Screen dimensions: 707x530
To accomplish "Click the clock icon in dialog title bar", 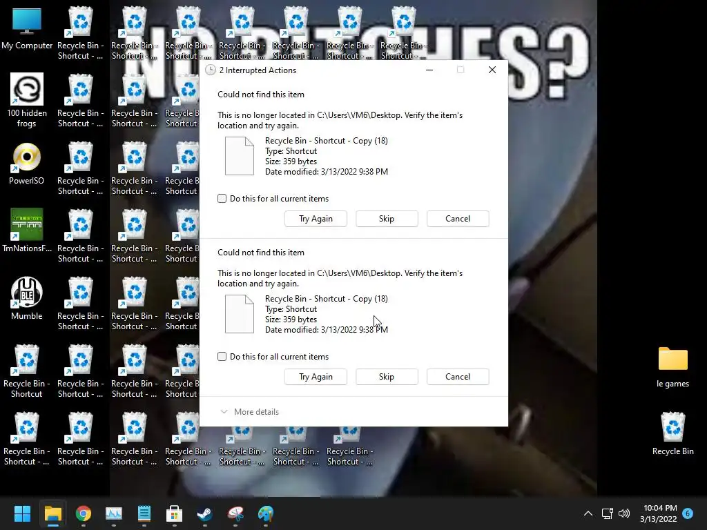I will point(210,70).
